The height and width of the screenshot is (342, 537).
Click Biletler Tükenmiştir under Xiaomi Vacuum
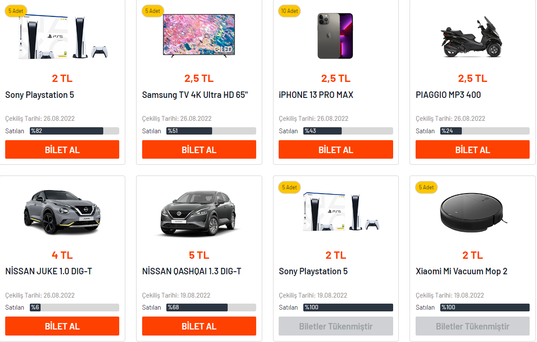coord(472,326)
